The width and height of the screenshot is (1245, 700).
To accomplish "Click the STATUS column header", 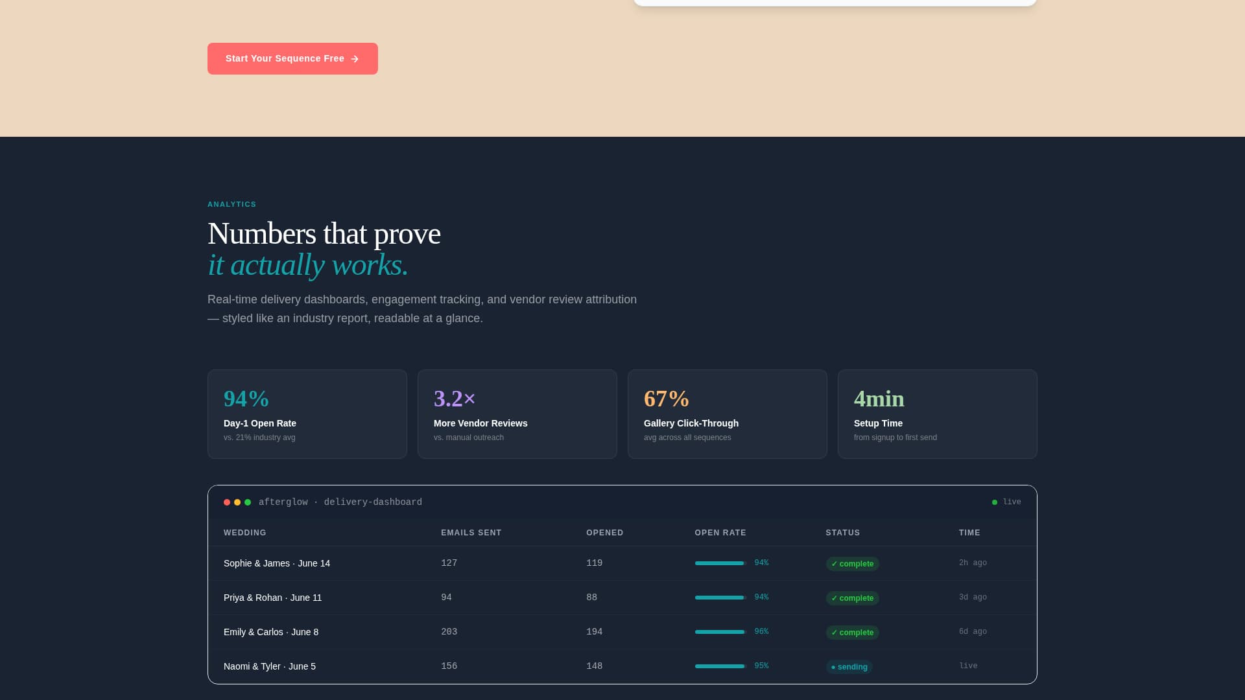I will [x=842, y=533].
